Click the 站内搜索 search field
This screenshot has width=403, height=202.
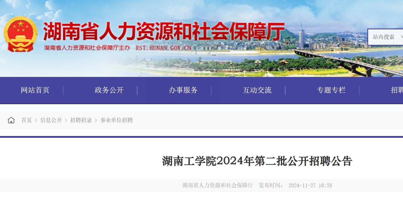[385, 37]
